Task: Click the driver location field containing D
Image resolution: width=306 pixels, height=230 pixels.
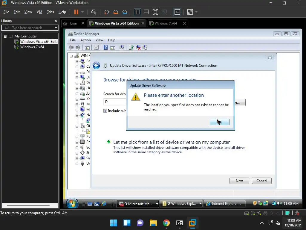Action: 115,102
